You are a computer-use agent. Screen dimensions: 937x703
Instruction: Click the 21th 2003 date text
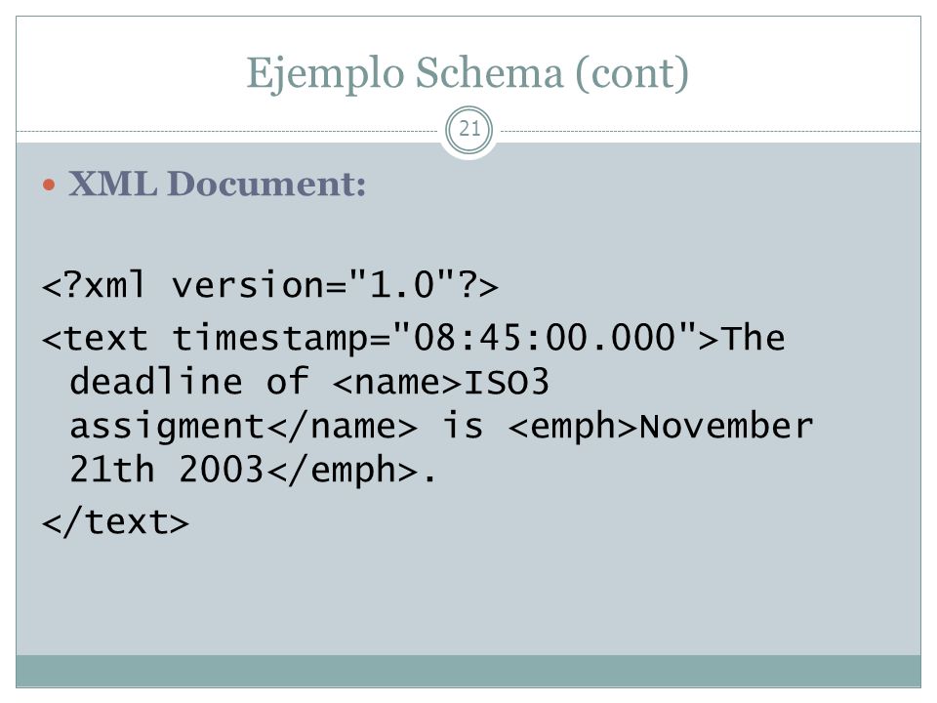pos(166,470)
